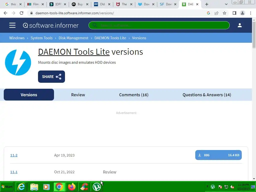Go to Windows breadcrumb
This screenshot has width=256, height=192.
(17, 38)
